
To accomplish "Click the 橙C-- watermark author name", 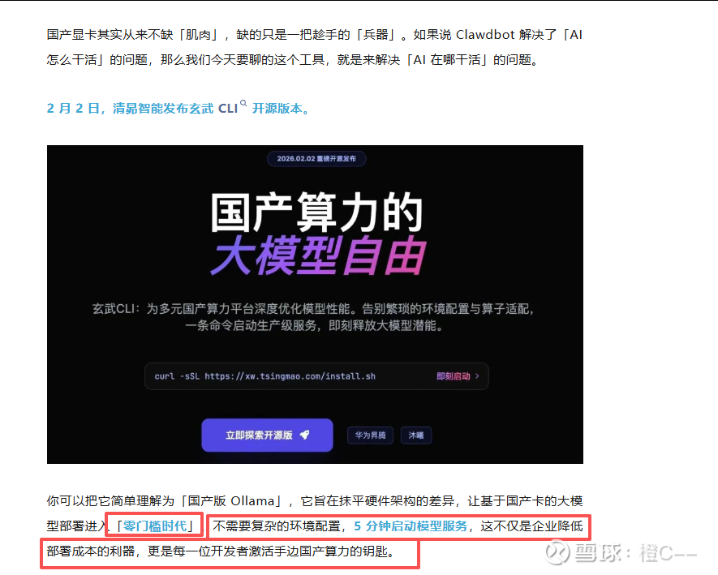I will click(x=669, y=552).
